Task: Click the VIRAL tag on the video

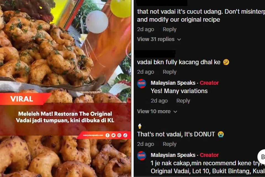Action: pyautogui.click(x=22, y=99)
